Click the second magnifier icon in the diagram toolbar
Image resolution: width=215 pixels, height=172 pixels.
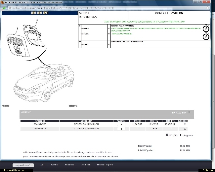tap(39, 13)
